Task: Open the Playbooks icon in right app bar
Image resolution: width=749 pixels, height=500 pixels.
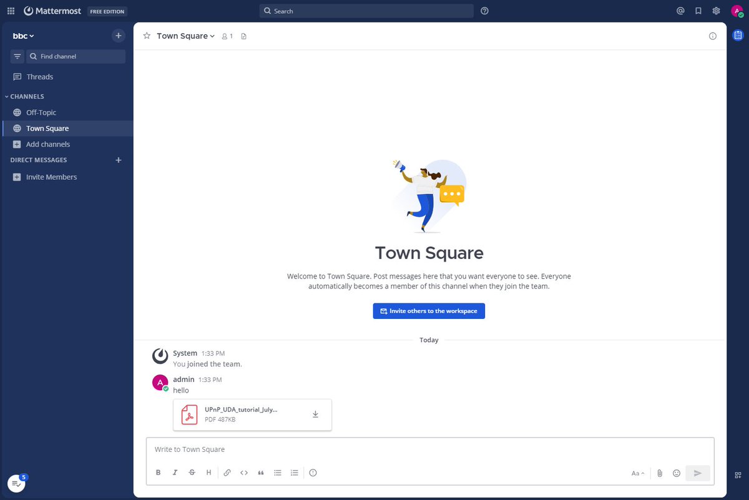Action: coord(738,36)
